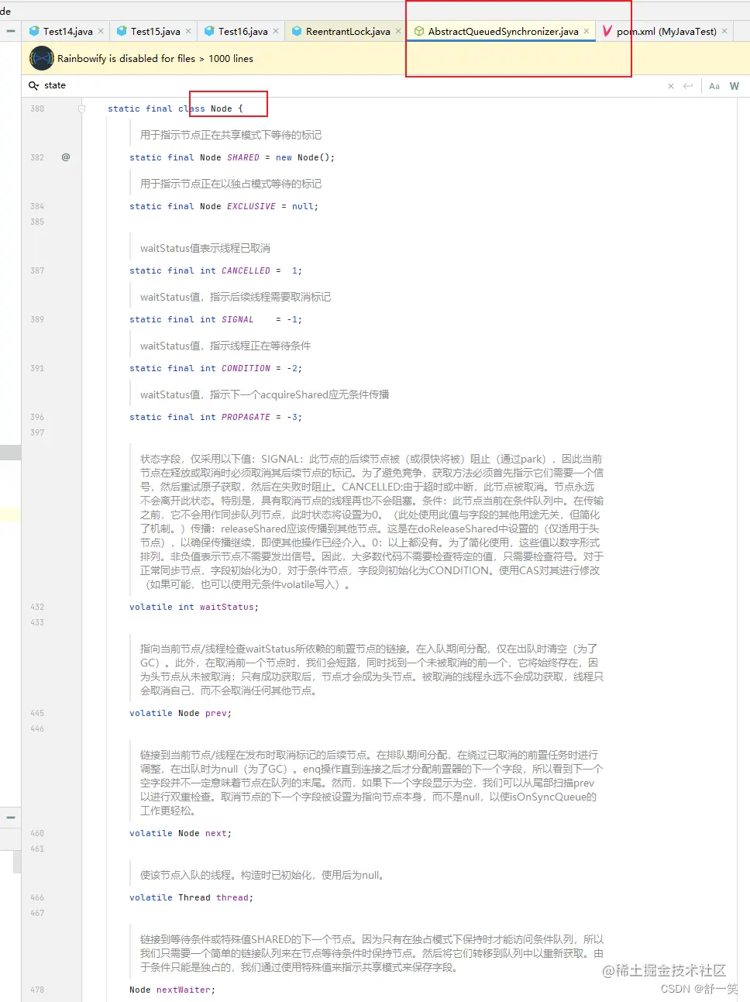Image resolution: width=750 pixels, height=1002 pixels.
Task: Open the pom.xml (MyJavaTest) tab
Action: pos(666,32)
